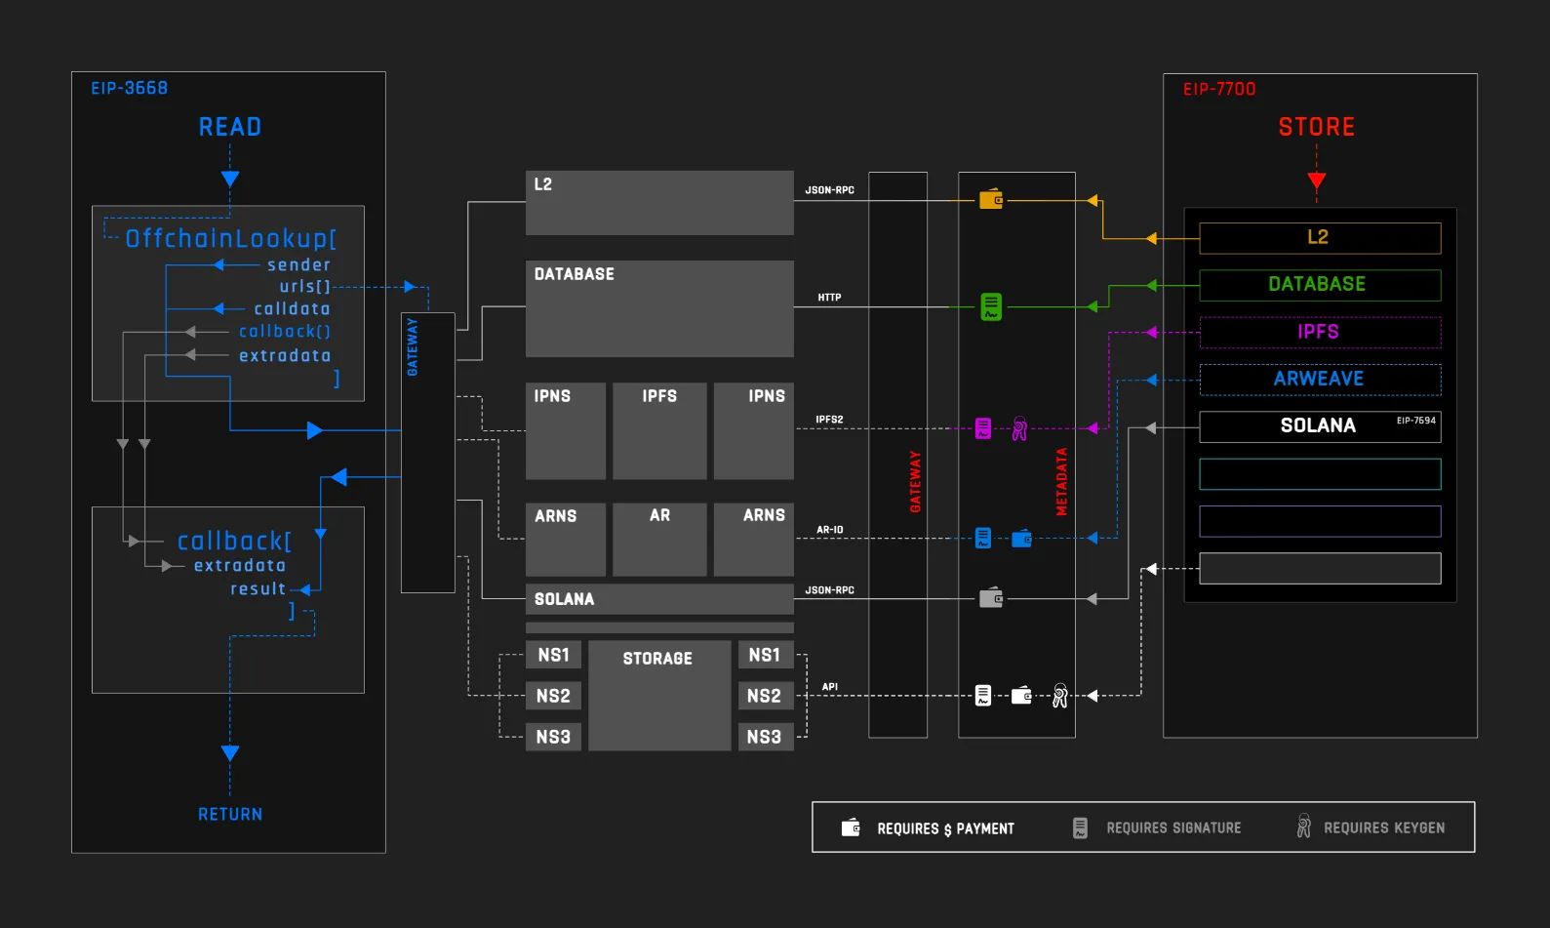Click the orange wallet icon in L2 row
1550x928 pixels.
pos(991,199)
